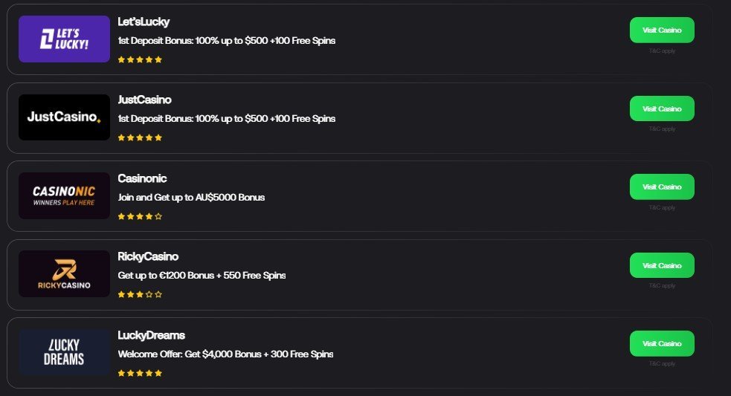
Task: Click LuckyDreams $4,000 bonus welcome offer text
Action: click(225, 354)
